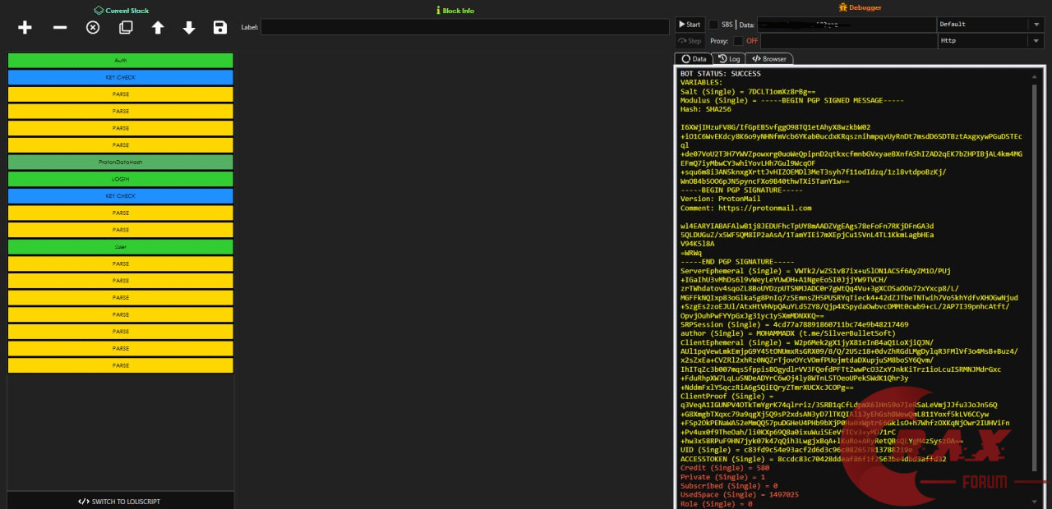This screenshot has height=509, width=1052.
Task: Click the Debugger bug icon in header
Action: point(842,7)
